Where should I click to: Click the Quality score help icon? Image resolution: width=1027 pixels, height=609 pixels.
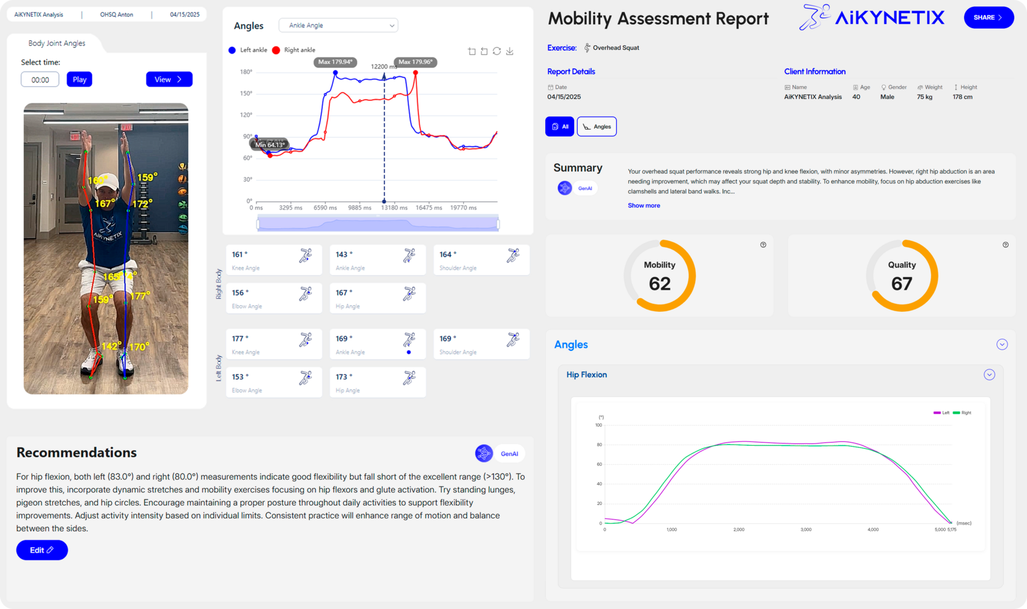[x=1006, y=245]
